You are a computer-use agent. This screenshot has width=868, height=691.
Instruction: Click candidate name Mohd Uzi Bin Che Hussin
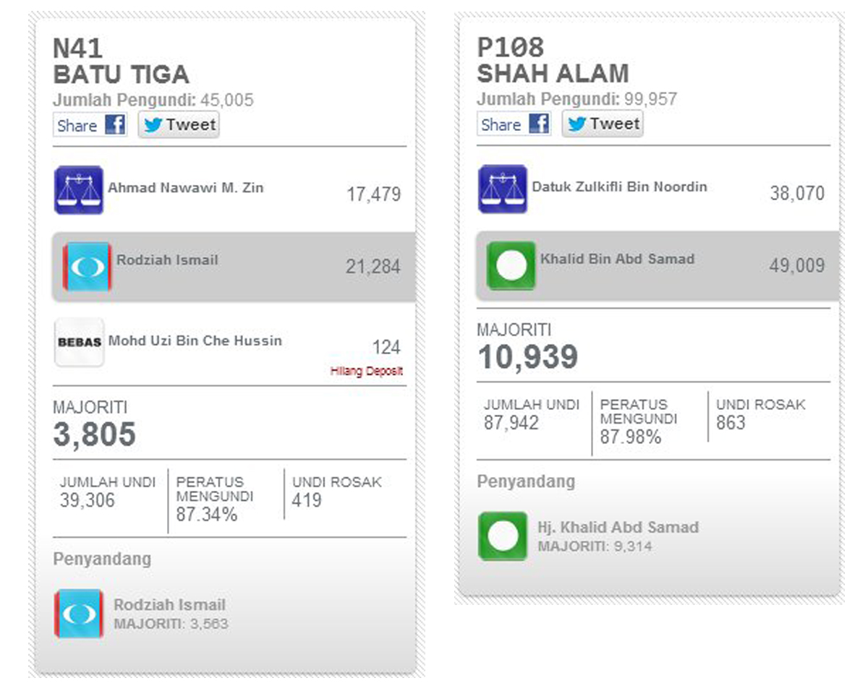(195, 340)
